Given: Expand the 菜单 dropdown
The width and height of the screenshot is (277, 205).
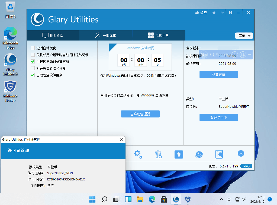Looking at the screenshot, I should pyautogui.click(x=244, y=36).
